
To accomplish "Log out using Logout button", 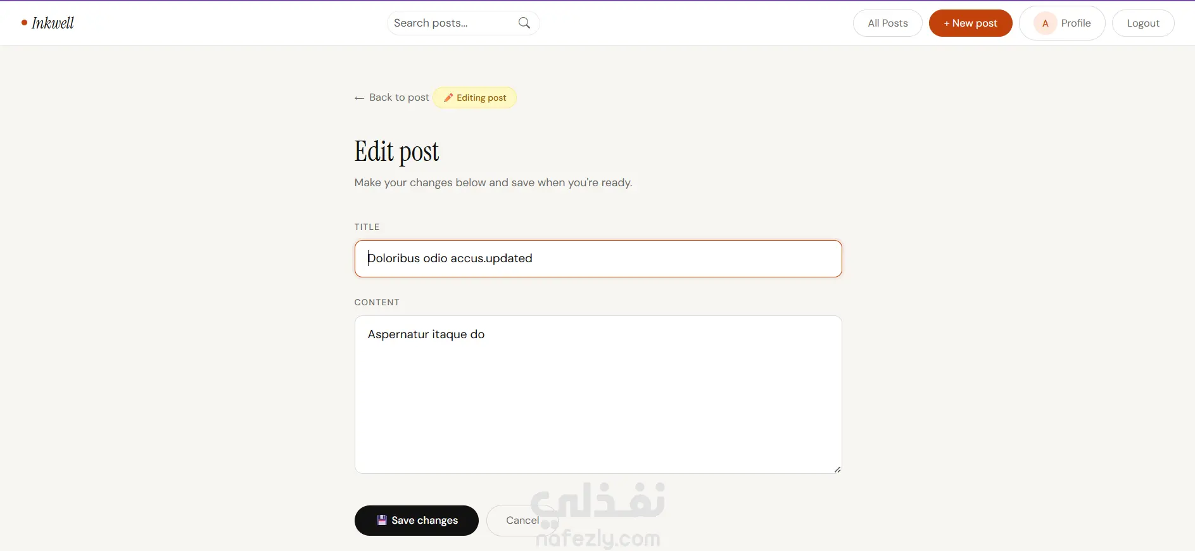I will [x=1143, y=23].
